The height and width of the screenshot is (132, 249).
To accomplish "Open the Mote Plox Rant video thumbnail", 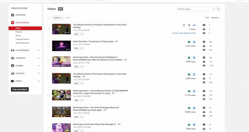I will [x=61, y=46].
